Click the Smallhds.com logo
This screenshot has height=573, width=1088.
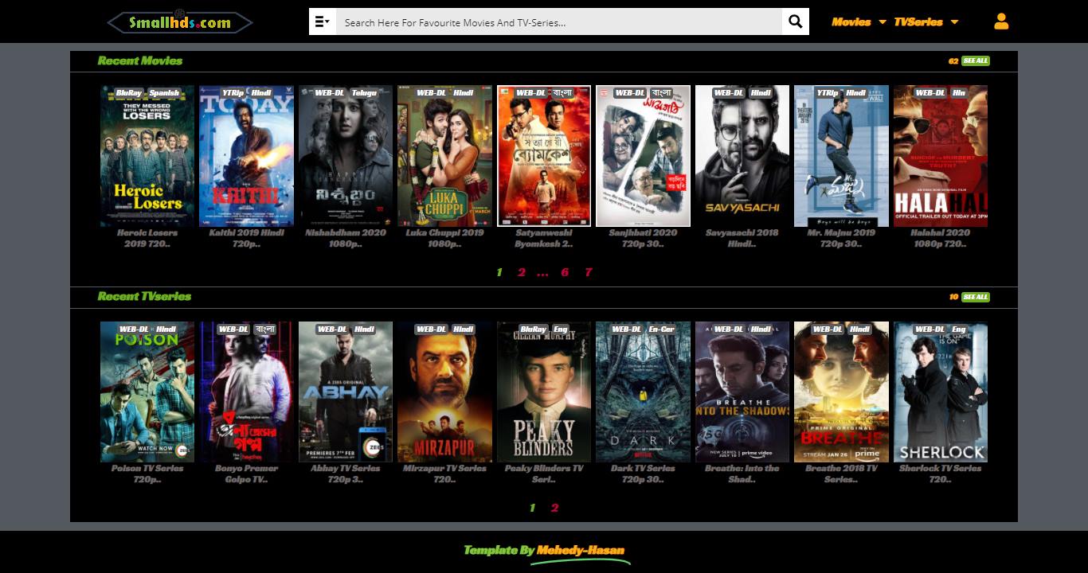point(180,22)
